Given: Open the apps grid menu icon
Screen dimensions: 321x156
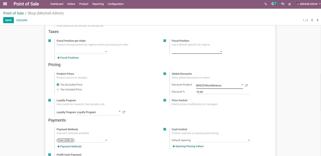Looking at the screenshot, I should (5, 4).
